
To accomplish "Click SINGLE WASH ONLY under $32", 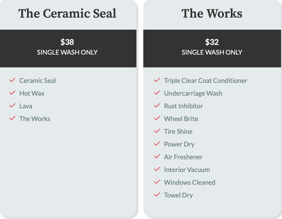I will point(212,52).
